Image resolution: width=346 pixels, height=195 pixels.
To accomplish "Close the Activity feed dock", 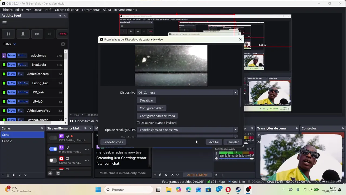I will pyautogui.click(x=65, y=15).
